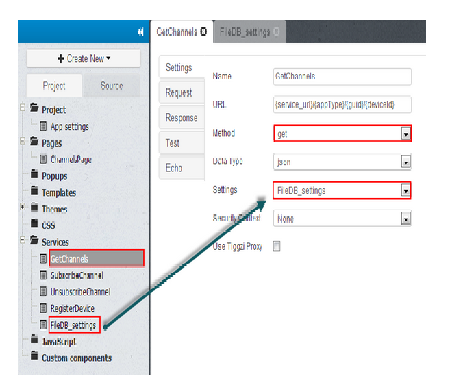This screenshot has width=463, height=387.
Task: Open the Data Type dropdown showing json
Action: tap(405, 162)
